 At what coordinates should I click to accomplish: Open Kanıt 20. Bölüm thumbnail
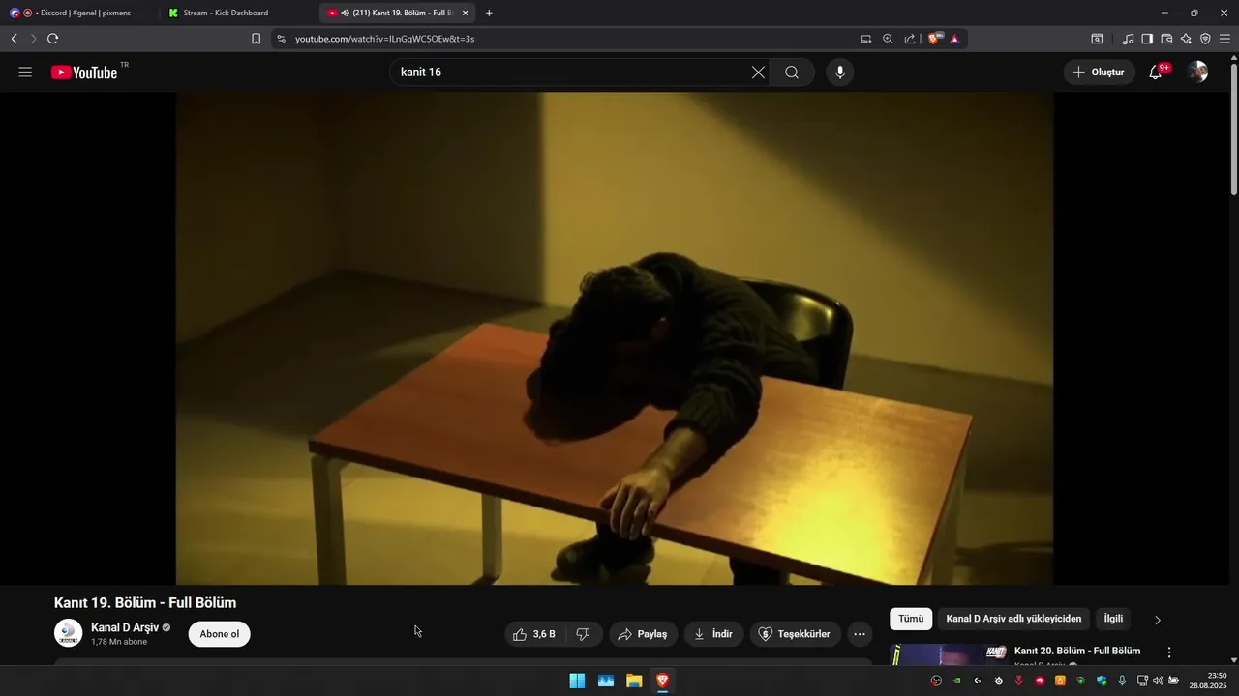[x=949, y=655]
